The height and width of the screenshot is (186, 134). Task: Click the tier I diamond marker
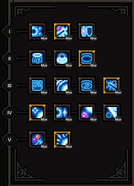pyautogui.click(x=10, y=31)
